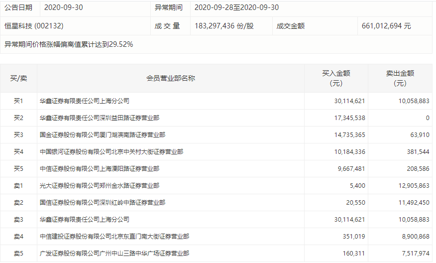The image size is (436, 263).
Task: Click sell amount 12,905,863
Action: (414, 186)
